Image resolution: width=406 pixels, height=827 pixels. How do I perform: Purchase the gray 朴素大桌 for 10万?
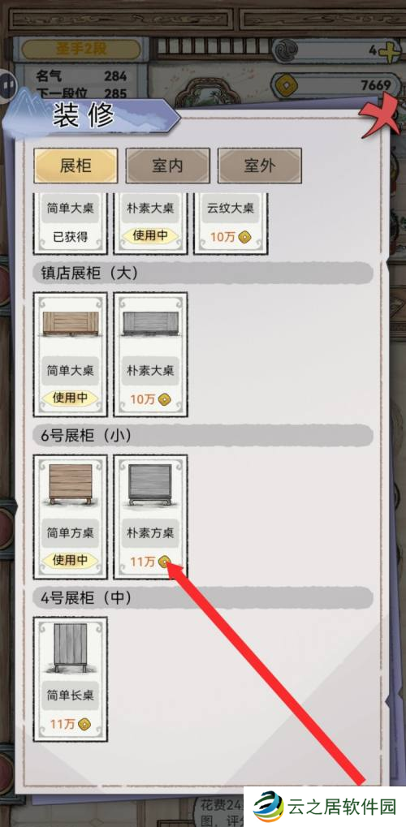point(150,399)
